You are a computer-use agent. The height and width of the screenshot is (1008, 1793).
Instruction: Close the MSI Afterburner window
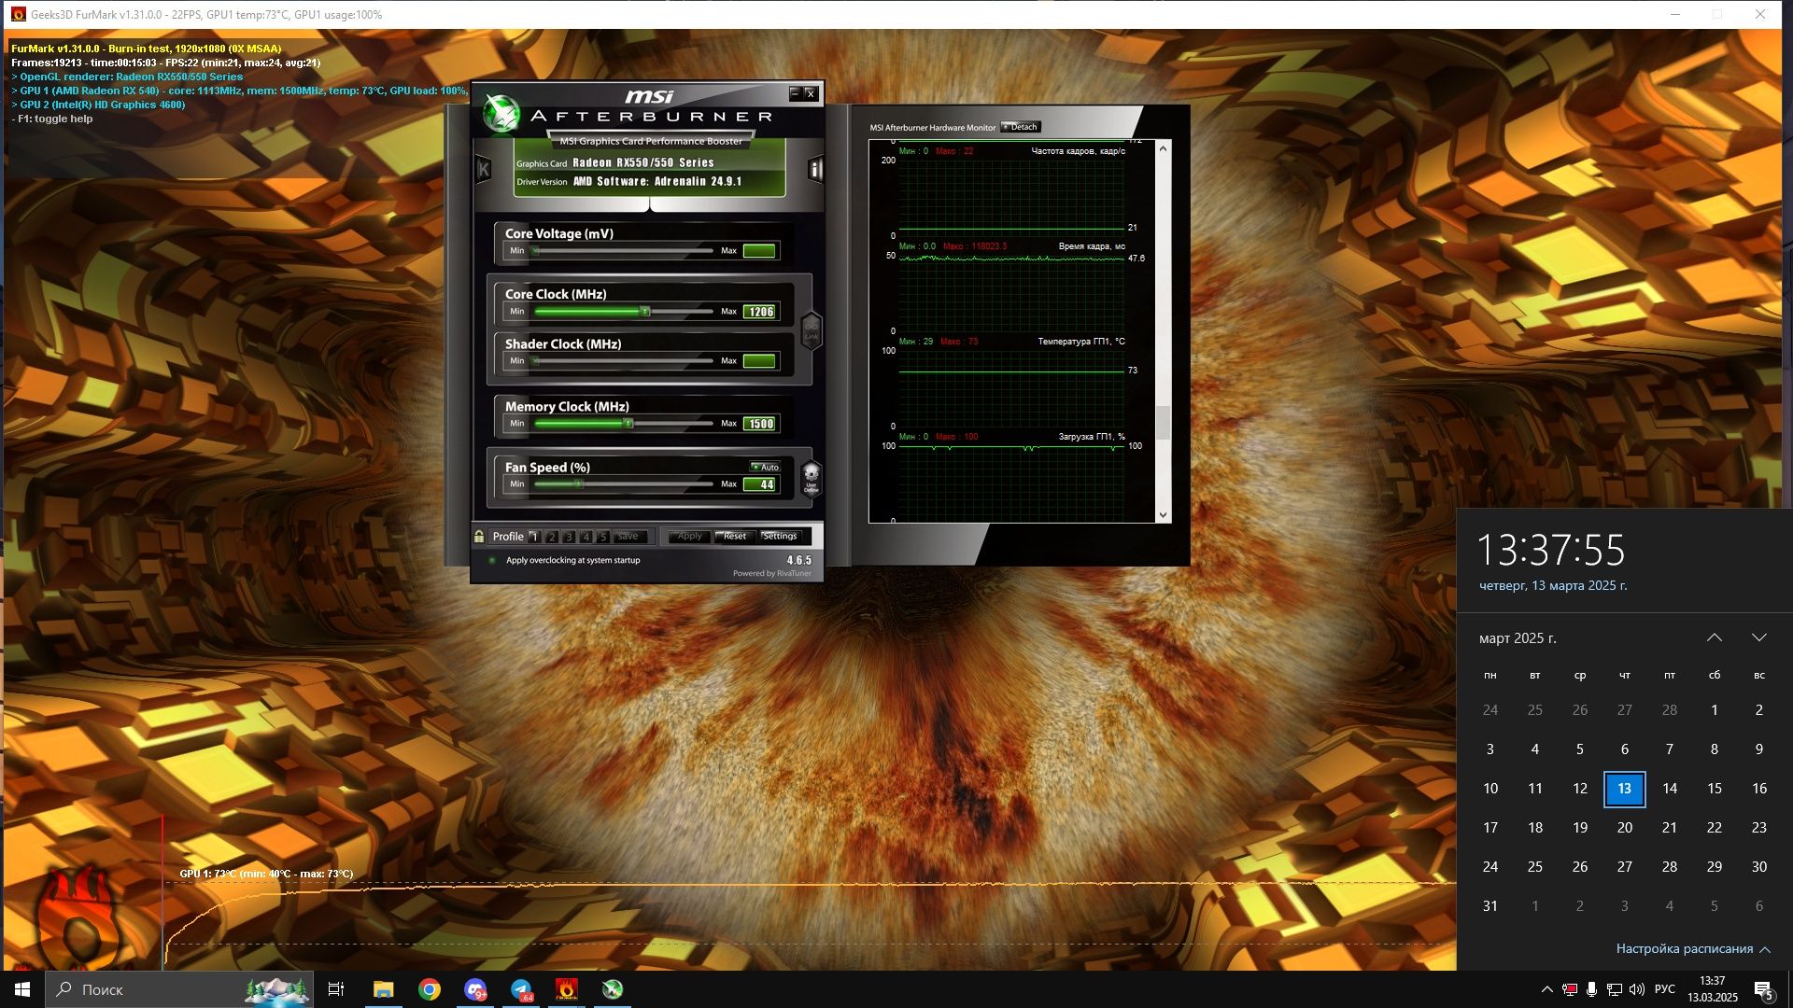pyautogui.click(x=811, y=93)
